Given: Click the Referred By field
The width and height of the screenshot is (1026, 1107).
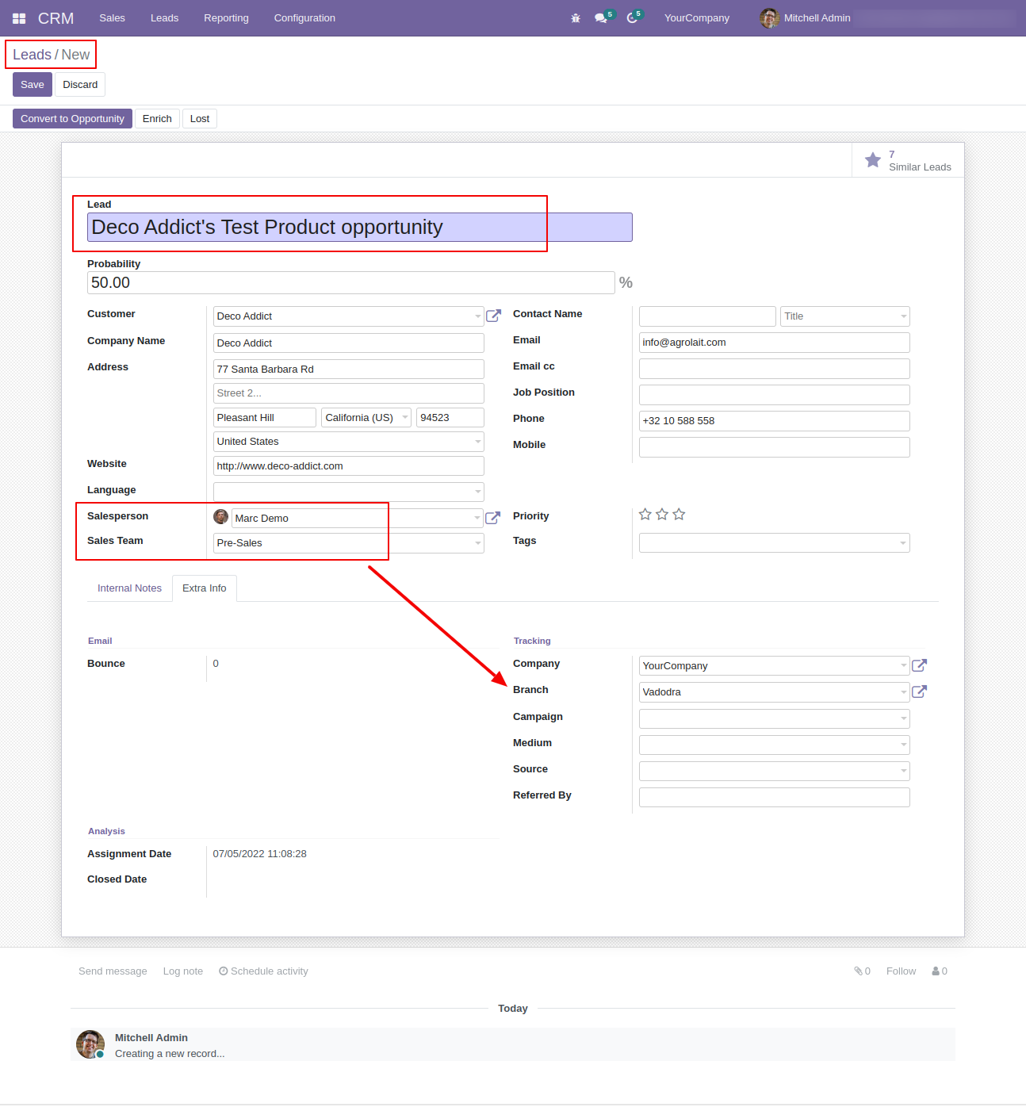Looking at the screenshot, I should (775, 798).
